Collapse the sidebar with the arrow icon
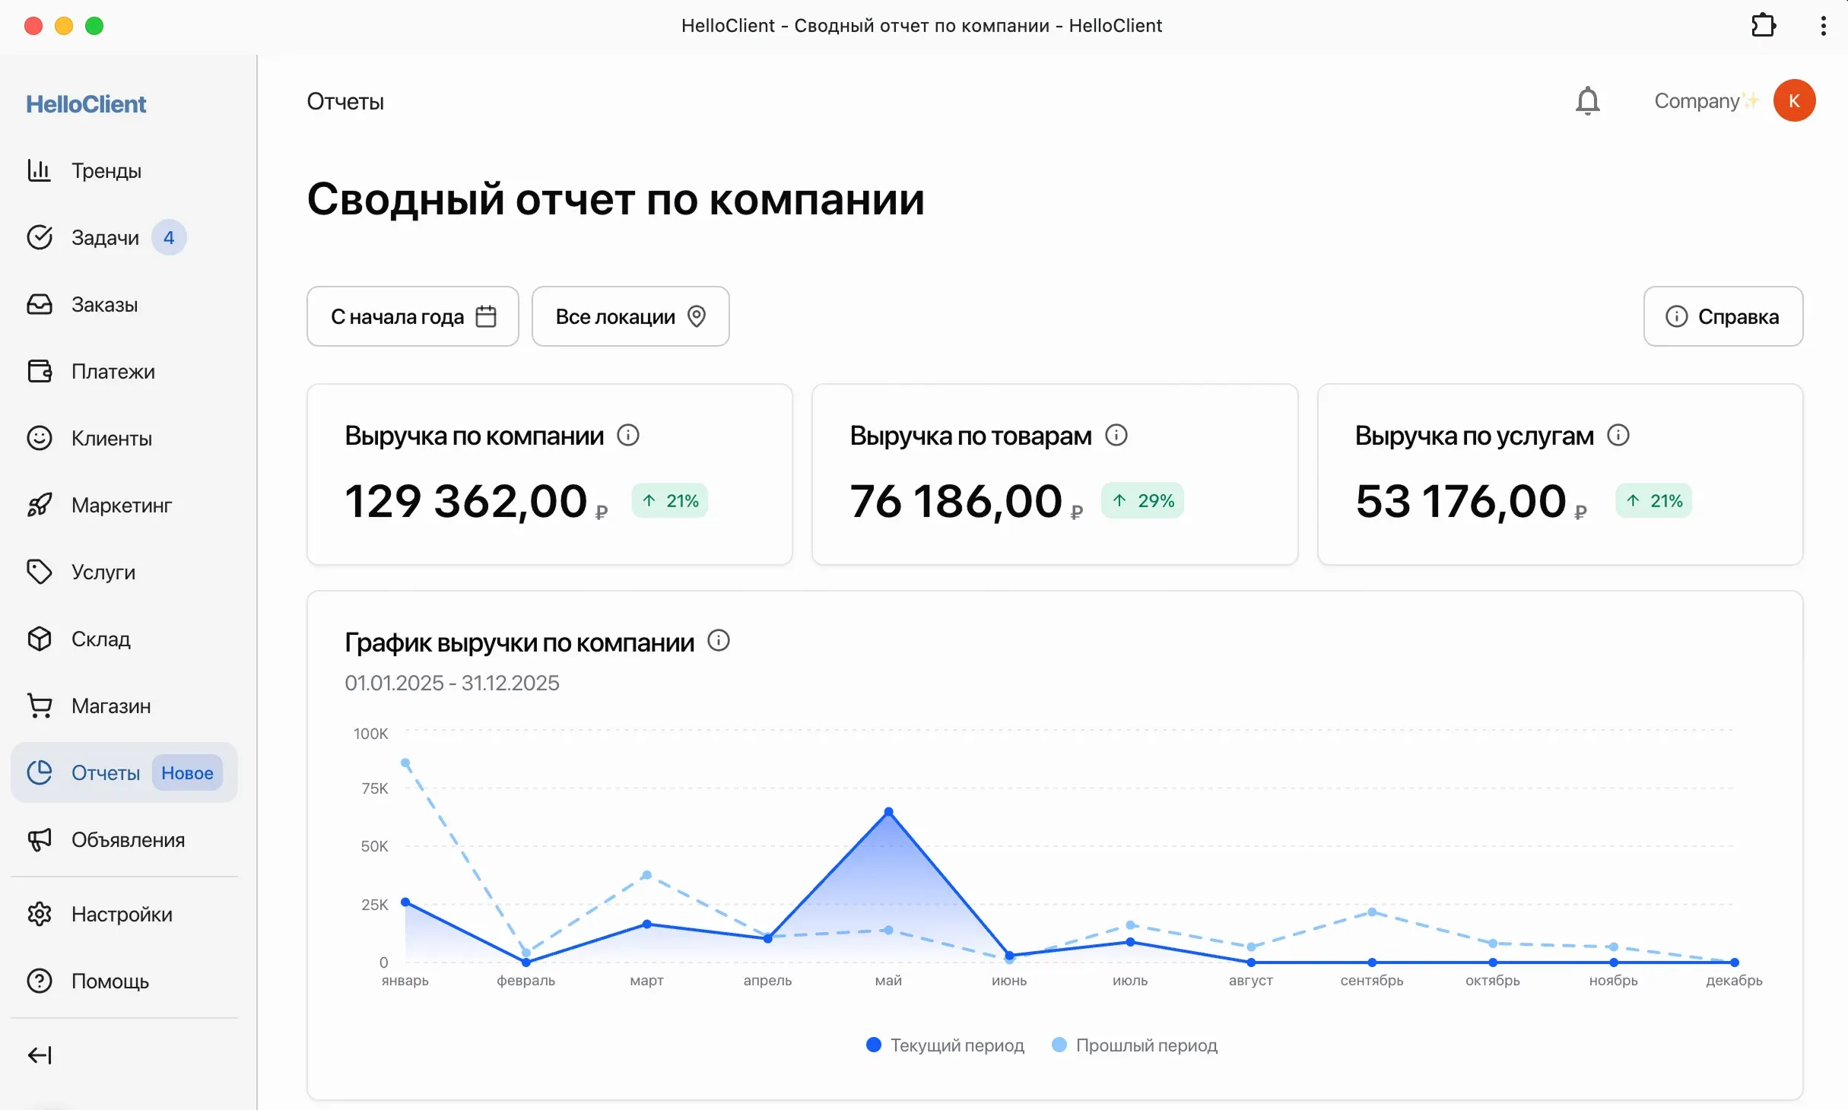Image resolution: width=1848 pixels, height=1110 pixels. click(x=40, y=1054)
